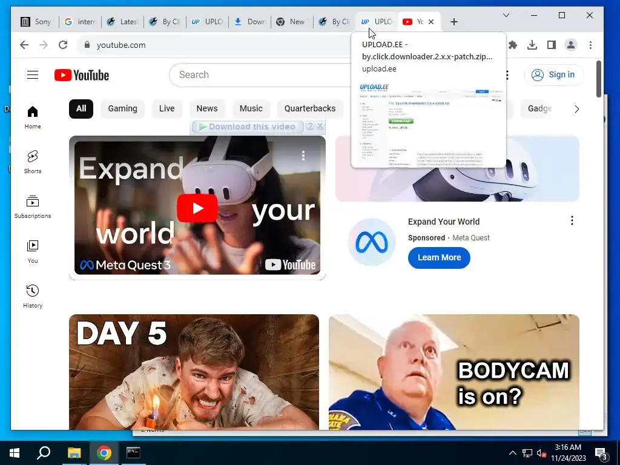This screenshot has width=620, height=465.
Task: Select the Music category chip
Action: click(x=251, y=109)
